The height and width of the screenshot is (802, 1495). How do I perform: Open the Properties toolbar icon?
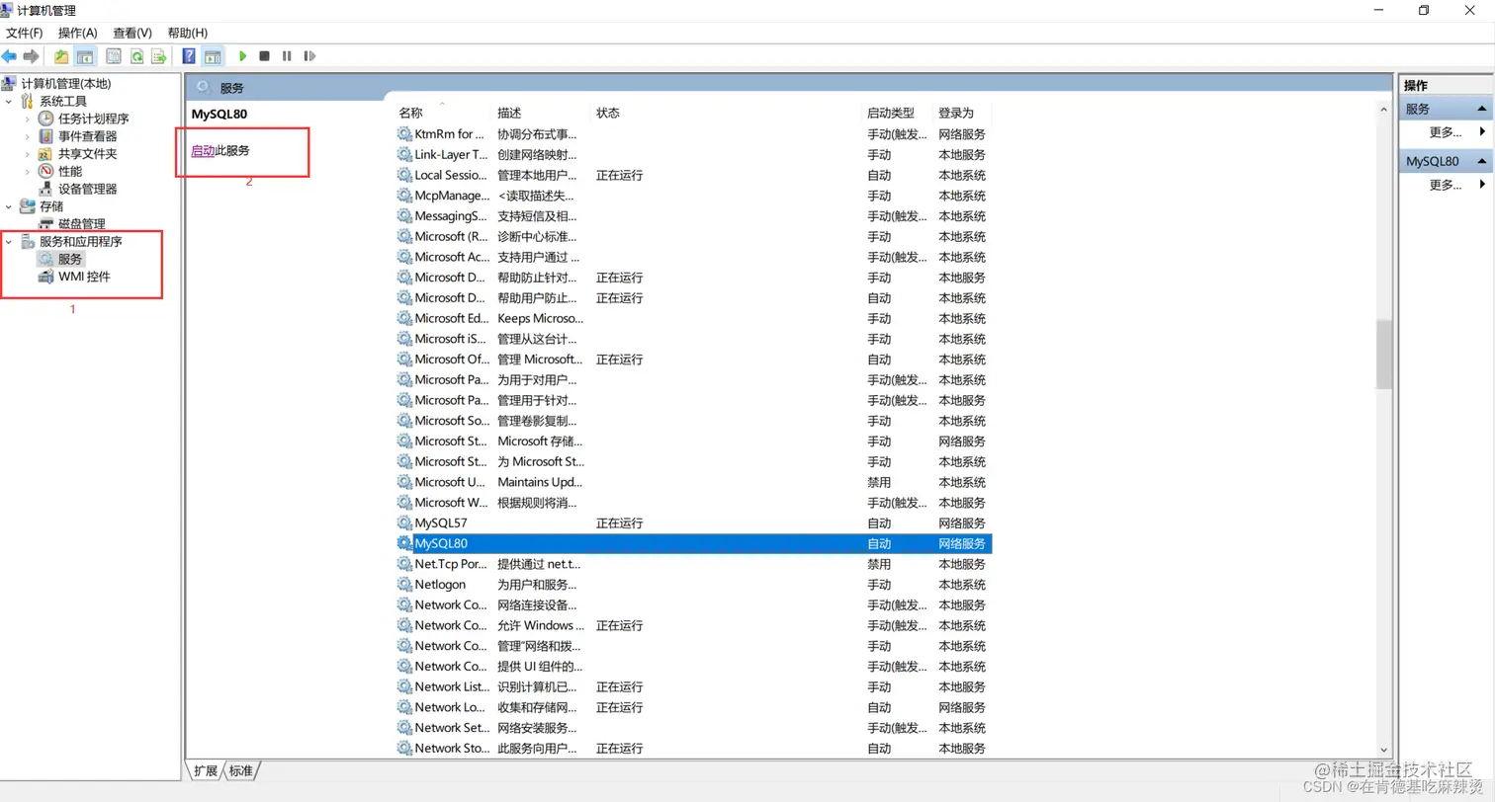[114, 56]
